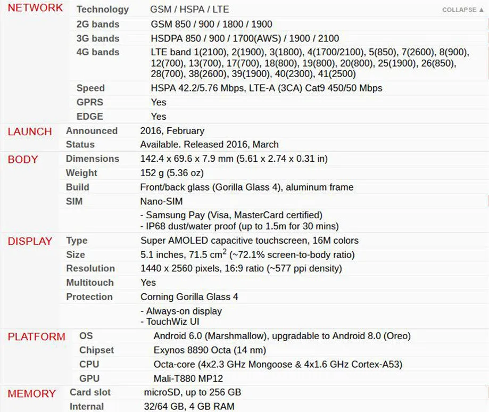Select the 'Yes' value in the EDGE row
The height and width of the screenshot is (412, 489).
click(159, 117)
